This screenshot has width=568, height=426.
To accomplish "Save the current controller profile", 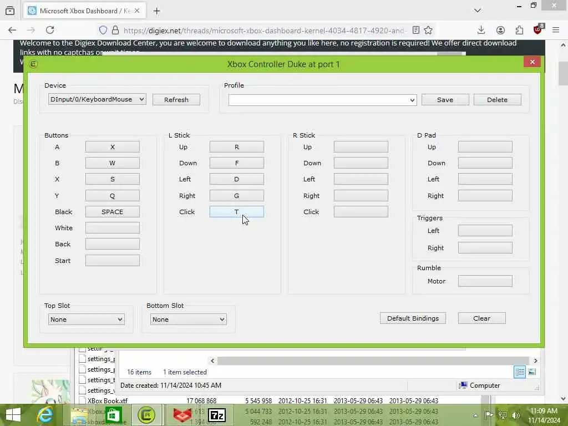I will click(x=445, y=100).
